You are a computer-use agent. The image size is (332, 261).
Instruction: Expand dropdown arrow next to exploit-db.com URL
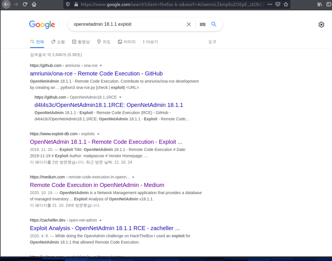coord(98,134)
